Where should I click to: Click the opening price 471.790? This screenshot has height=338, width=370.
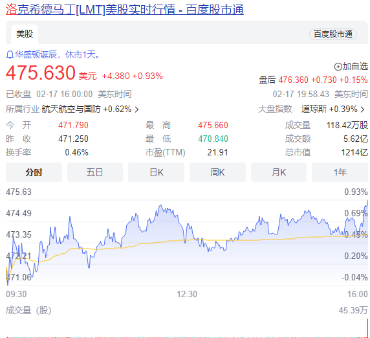(x=73, y=125)
